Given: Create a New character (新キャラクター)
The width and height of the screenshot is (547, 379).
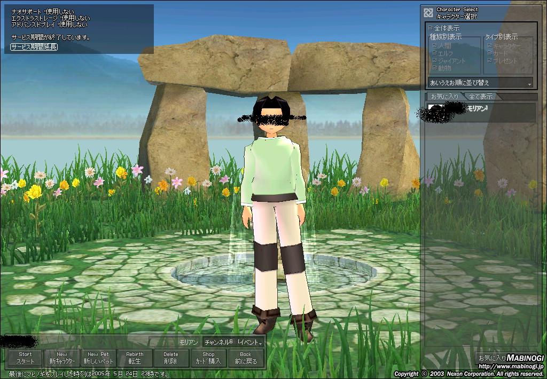Looking at the screenshot, I should 62,358.
